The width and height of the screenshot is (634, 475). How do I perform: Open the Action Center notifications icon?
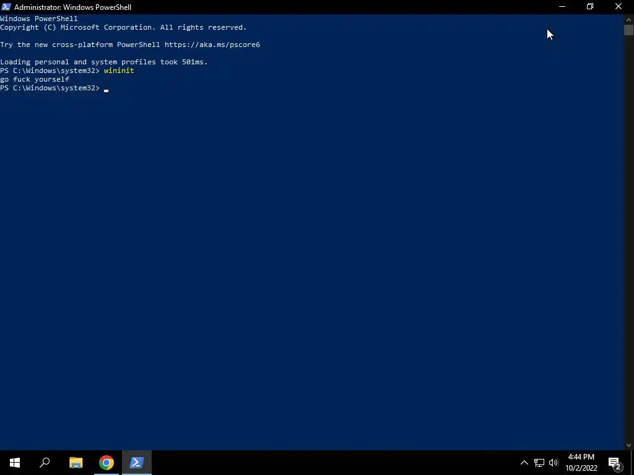pyautogui.click(x=615, y=463)
